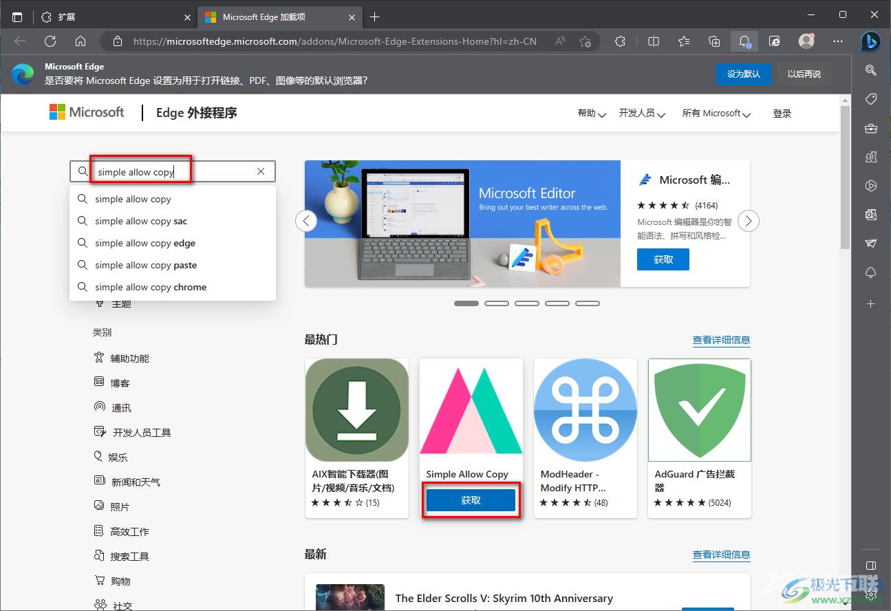The width and height of the screenshot is (891, 611).
Task: Click the notifications bell icon in toolbar
Action: (x=744, y=41)
